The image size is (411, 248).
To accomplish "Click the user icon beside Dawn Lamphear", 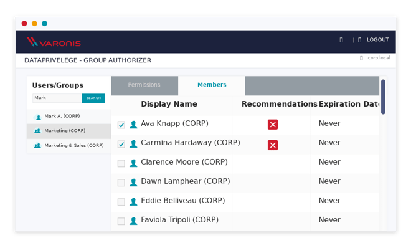I will (x=133, y=183).
